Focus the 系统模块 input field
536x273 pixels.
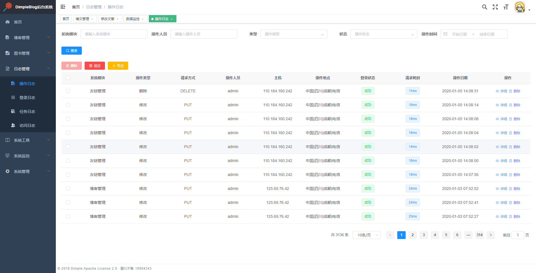point(114,34)
